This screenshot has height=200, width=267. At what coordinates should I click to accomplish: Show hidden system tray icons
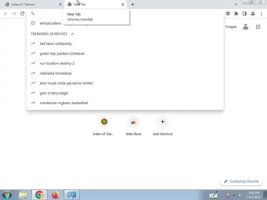pyautogui.click(x=222, y=195)
